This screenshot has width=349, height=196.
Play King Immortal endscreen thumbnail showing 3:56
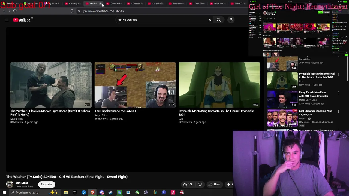coord(219,85)
